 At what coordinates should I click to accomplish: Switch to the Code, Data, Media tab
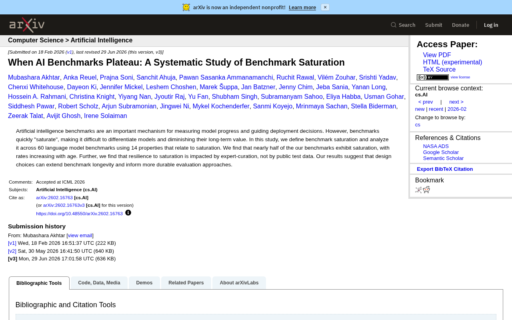coord(99,283)
